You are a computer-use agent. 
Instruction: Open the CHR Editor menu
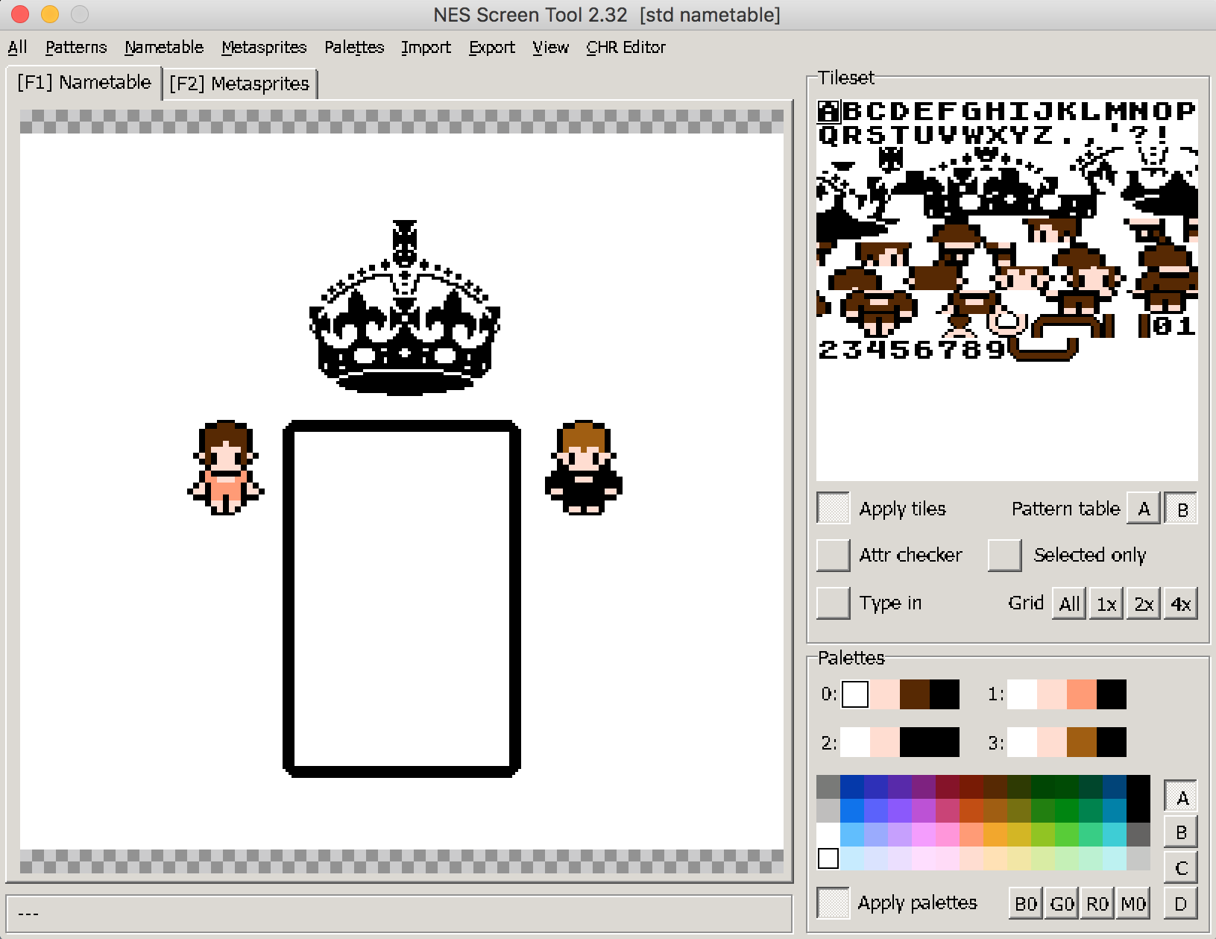tap(626, 47)
